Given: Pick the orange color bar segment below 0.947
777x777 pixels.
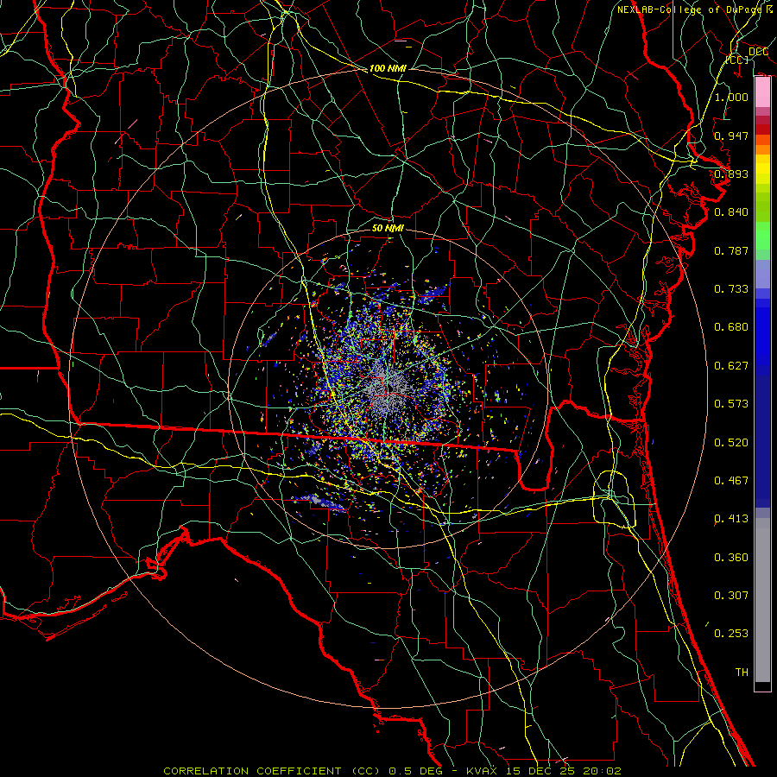Looking at the screenshot, I should [762, 149].
